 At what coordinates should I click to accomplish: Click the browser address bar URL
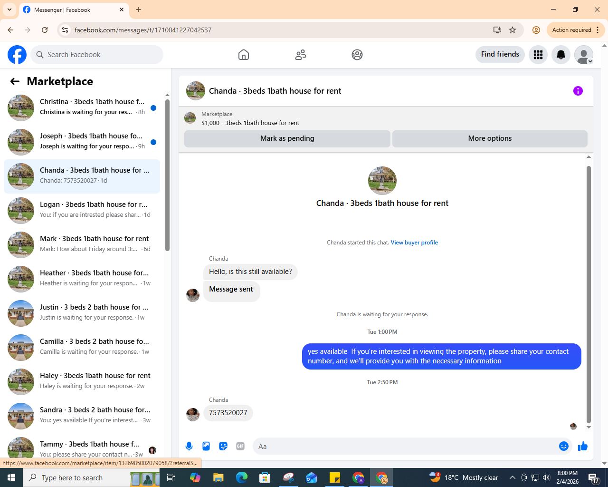tap(143, 30)
